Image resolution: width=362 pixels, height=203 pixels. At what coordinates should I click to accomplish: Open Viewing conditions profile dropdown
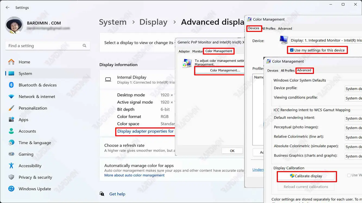(x=353, y=98)
